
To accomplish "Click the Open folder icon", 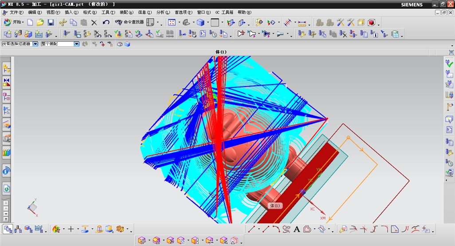I will click(40, 22).
